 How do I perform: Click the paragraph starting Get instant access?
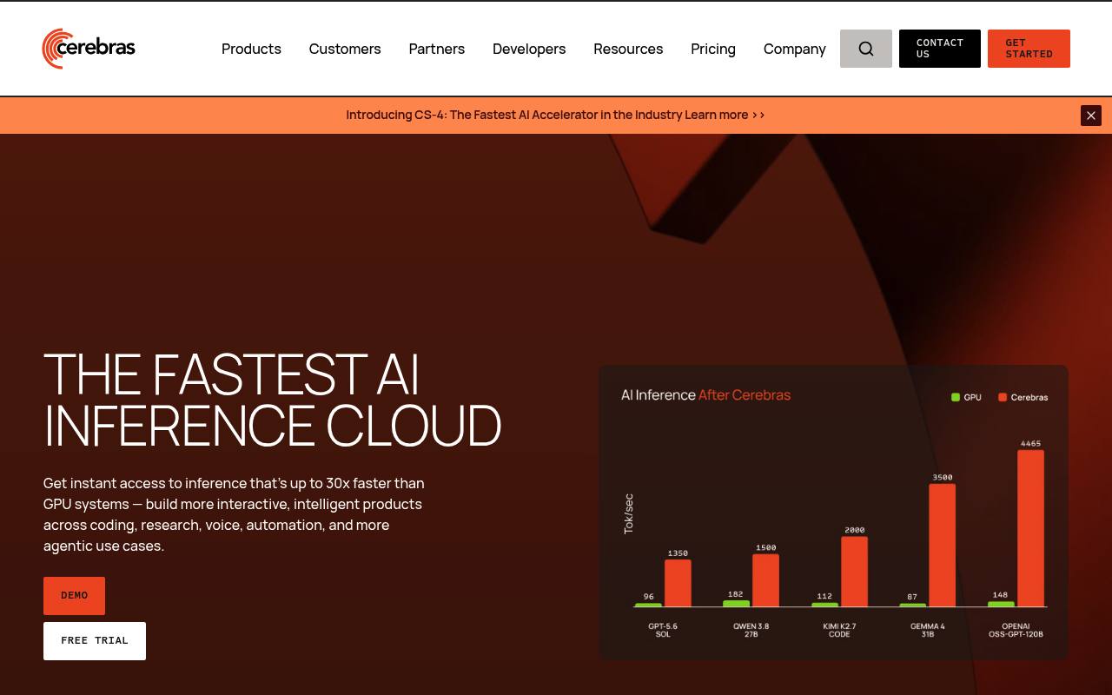point(235,514)
